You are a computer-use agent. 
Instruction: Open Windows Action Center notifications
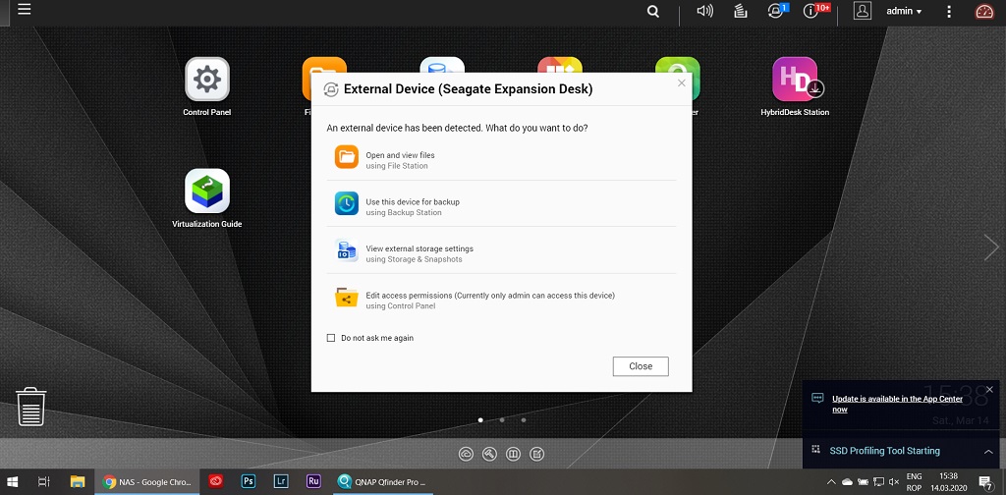[x=986, y=481]
